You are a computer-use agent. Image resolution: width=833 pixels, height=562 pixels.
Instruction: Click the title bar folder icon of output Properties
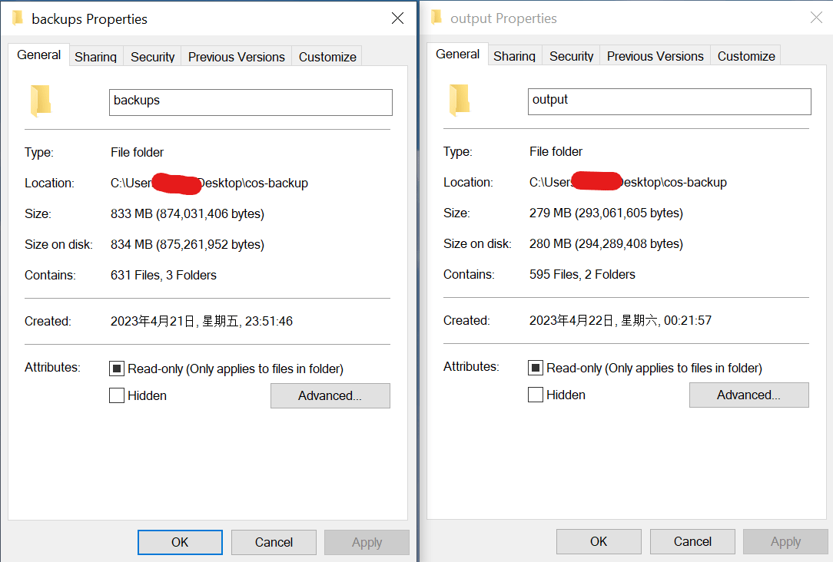point(436,18)
